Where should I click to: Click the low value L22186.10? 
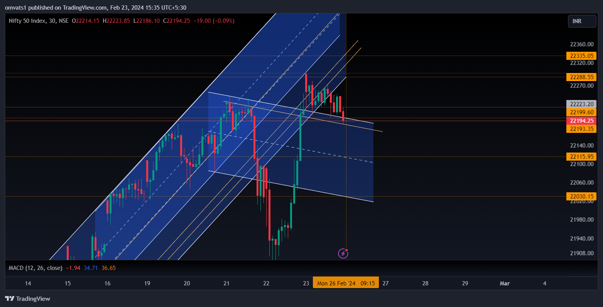146,21
